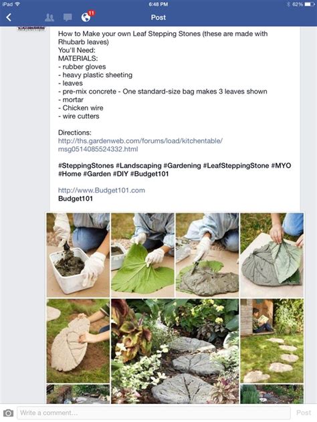317x422 pixels.
Task: Tap the Post comment button
Action: pos(304,413)
